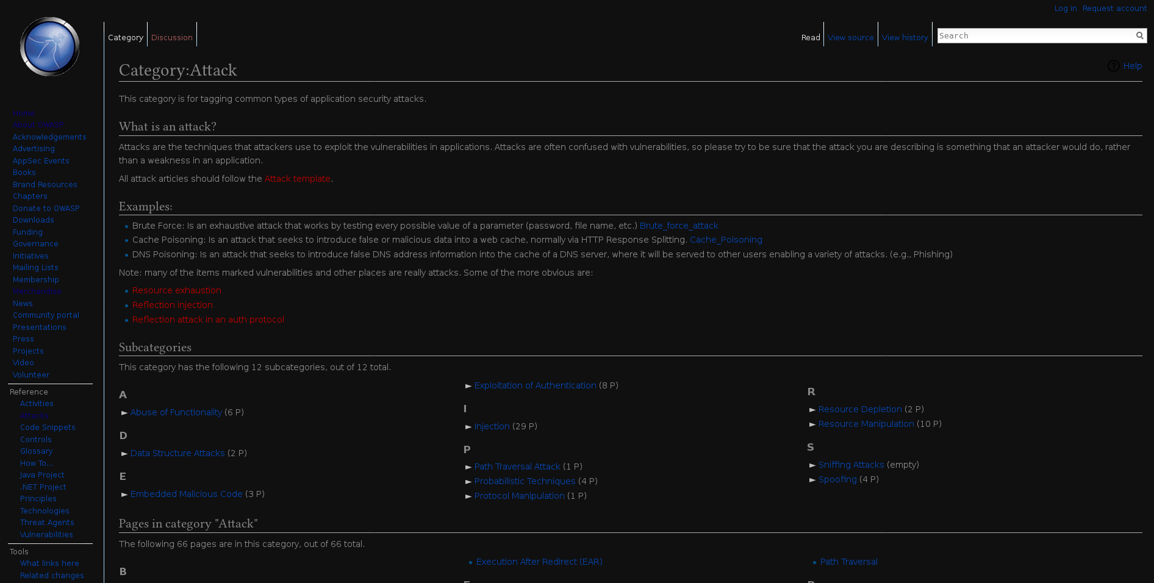
Task: Go to Acknowledgements in the sidebar
Action: click(x=49, y=137)
